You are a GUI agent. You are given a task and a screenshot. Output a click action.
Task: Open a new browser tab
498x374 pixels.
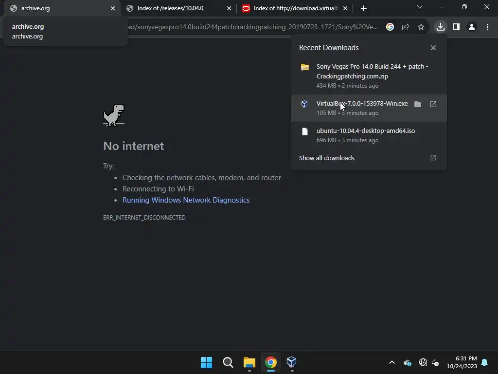[x=364, y=8]
